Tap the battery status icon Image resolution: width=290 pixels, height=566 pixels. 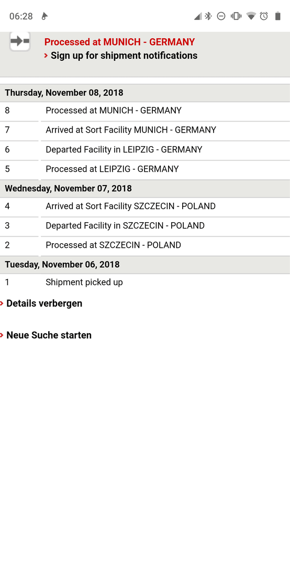pyautogui.click(x=278, y=16)
